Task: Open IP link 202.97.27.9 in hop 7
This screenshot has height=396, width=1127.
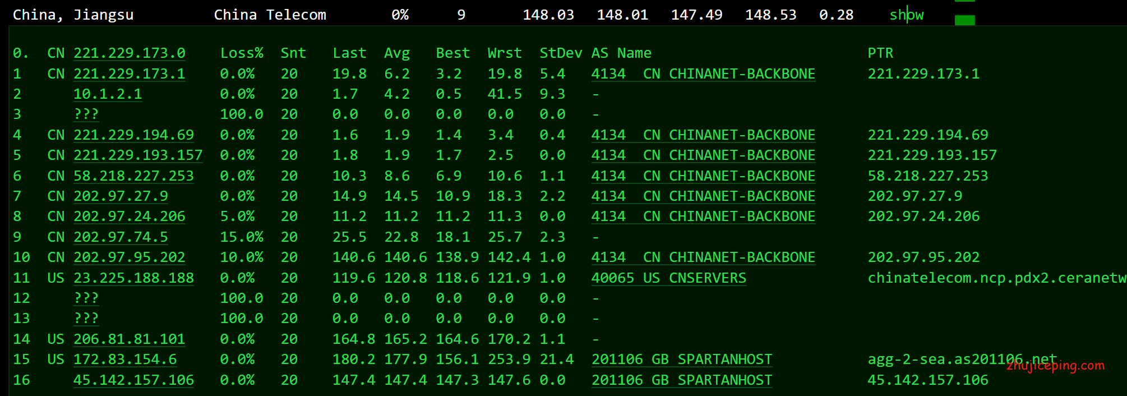Action: tap(121, 196)
